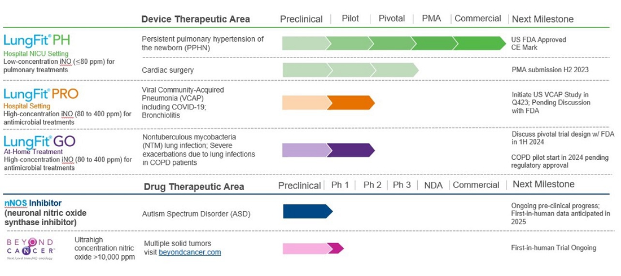Select the nNOS Inhibitor heading

33,203
